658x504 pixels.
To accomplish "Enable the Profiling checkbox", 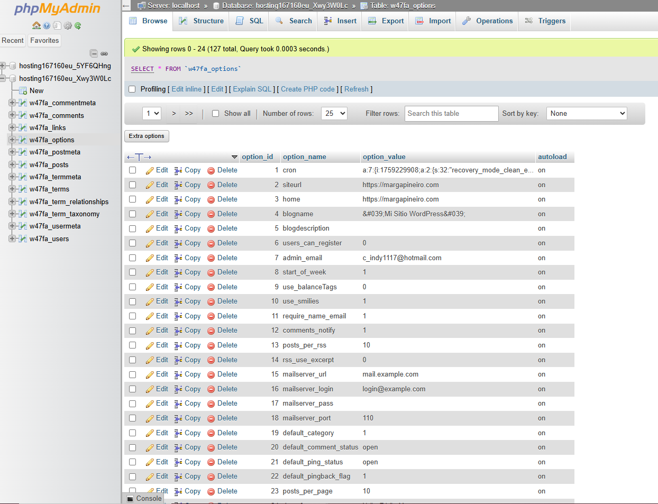I will [132, 89].
